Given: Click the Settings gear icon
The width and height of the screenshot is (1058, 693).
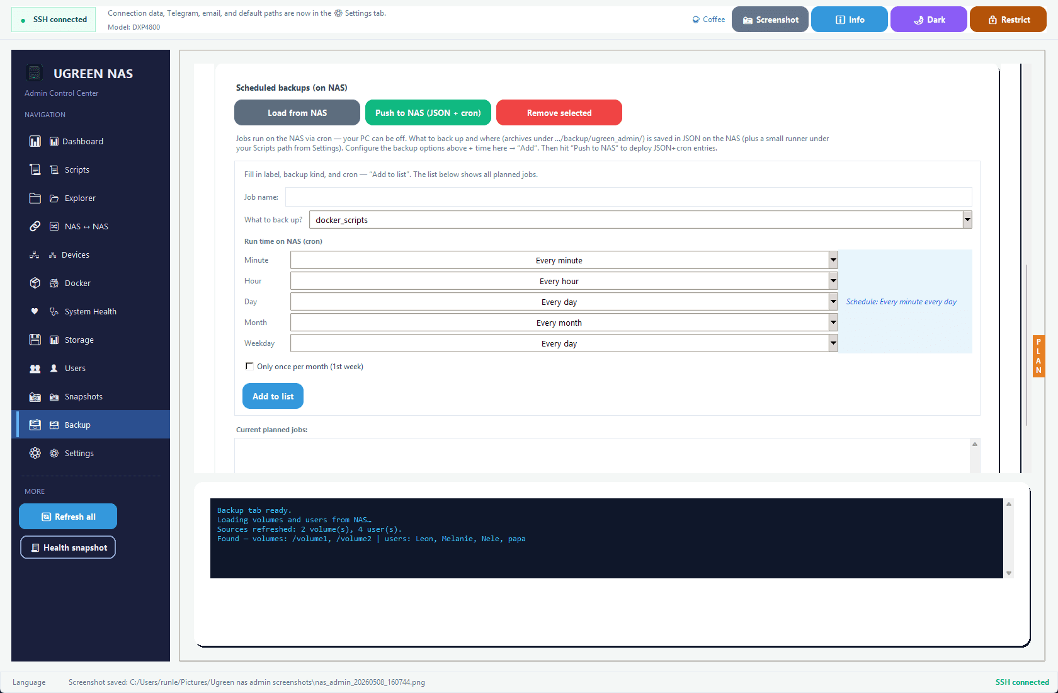Looking at the screenshot, I should tap(35, 453).
